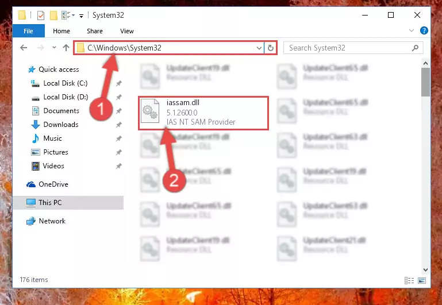442x305 pixels.
Task: Refresh the System32 folder view
Action: pyautogui.click(x=271, y=48)
